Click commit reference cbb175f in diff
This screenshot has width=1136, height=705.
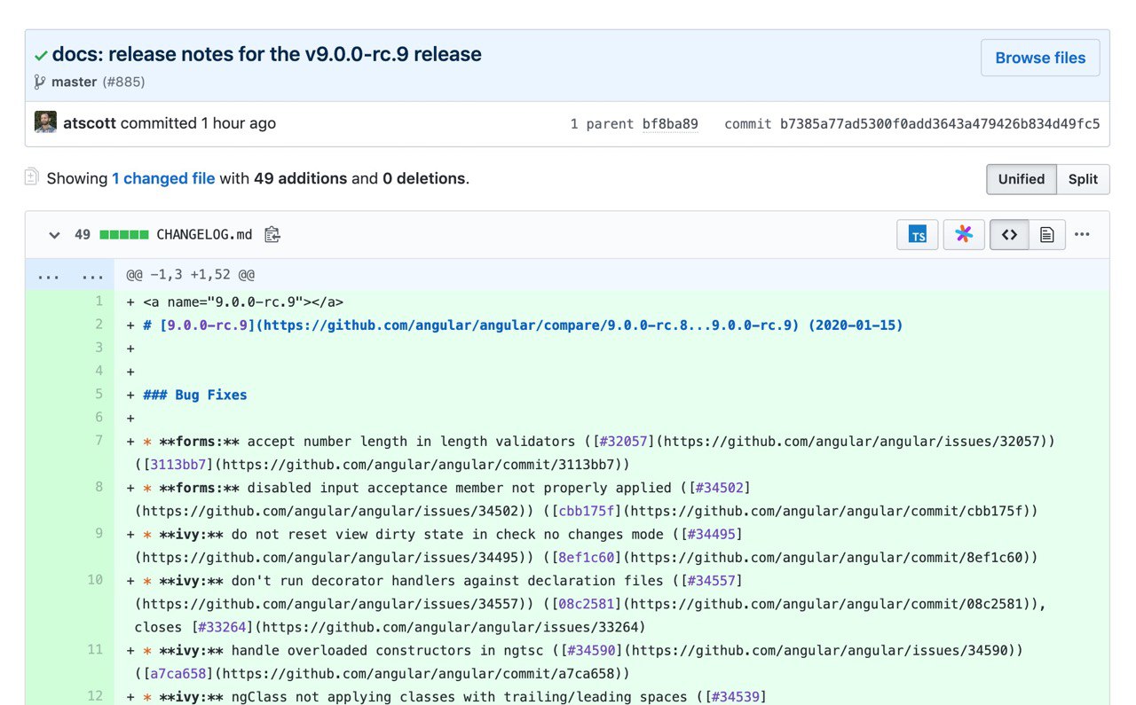tap(588, 511)
